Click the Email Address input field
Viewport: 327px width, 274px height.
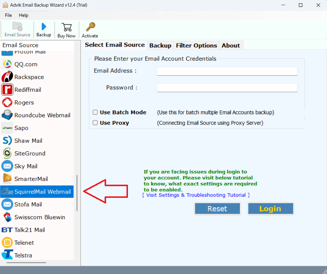click(227, 71)
